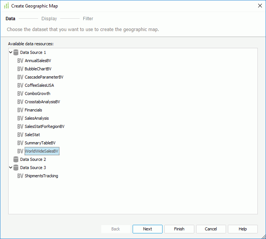Cancel the Create Geographic Map dialog
Viewport: 266px width, 239px height.
tap(211, 229)
